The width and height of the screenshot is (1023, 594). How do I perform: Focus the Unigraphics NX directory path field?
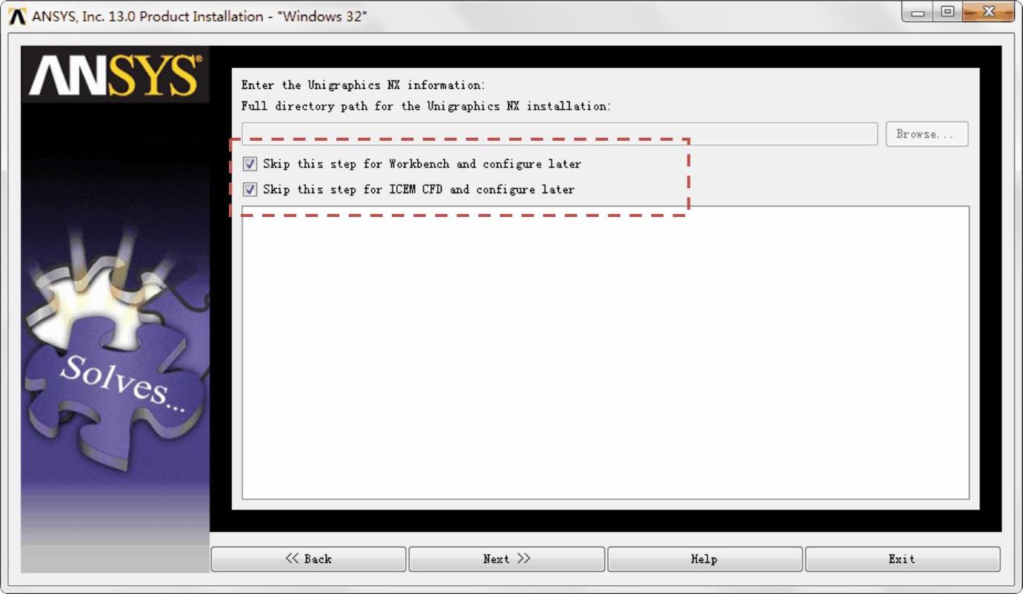tap(559, 134)
